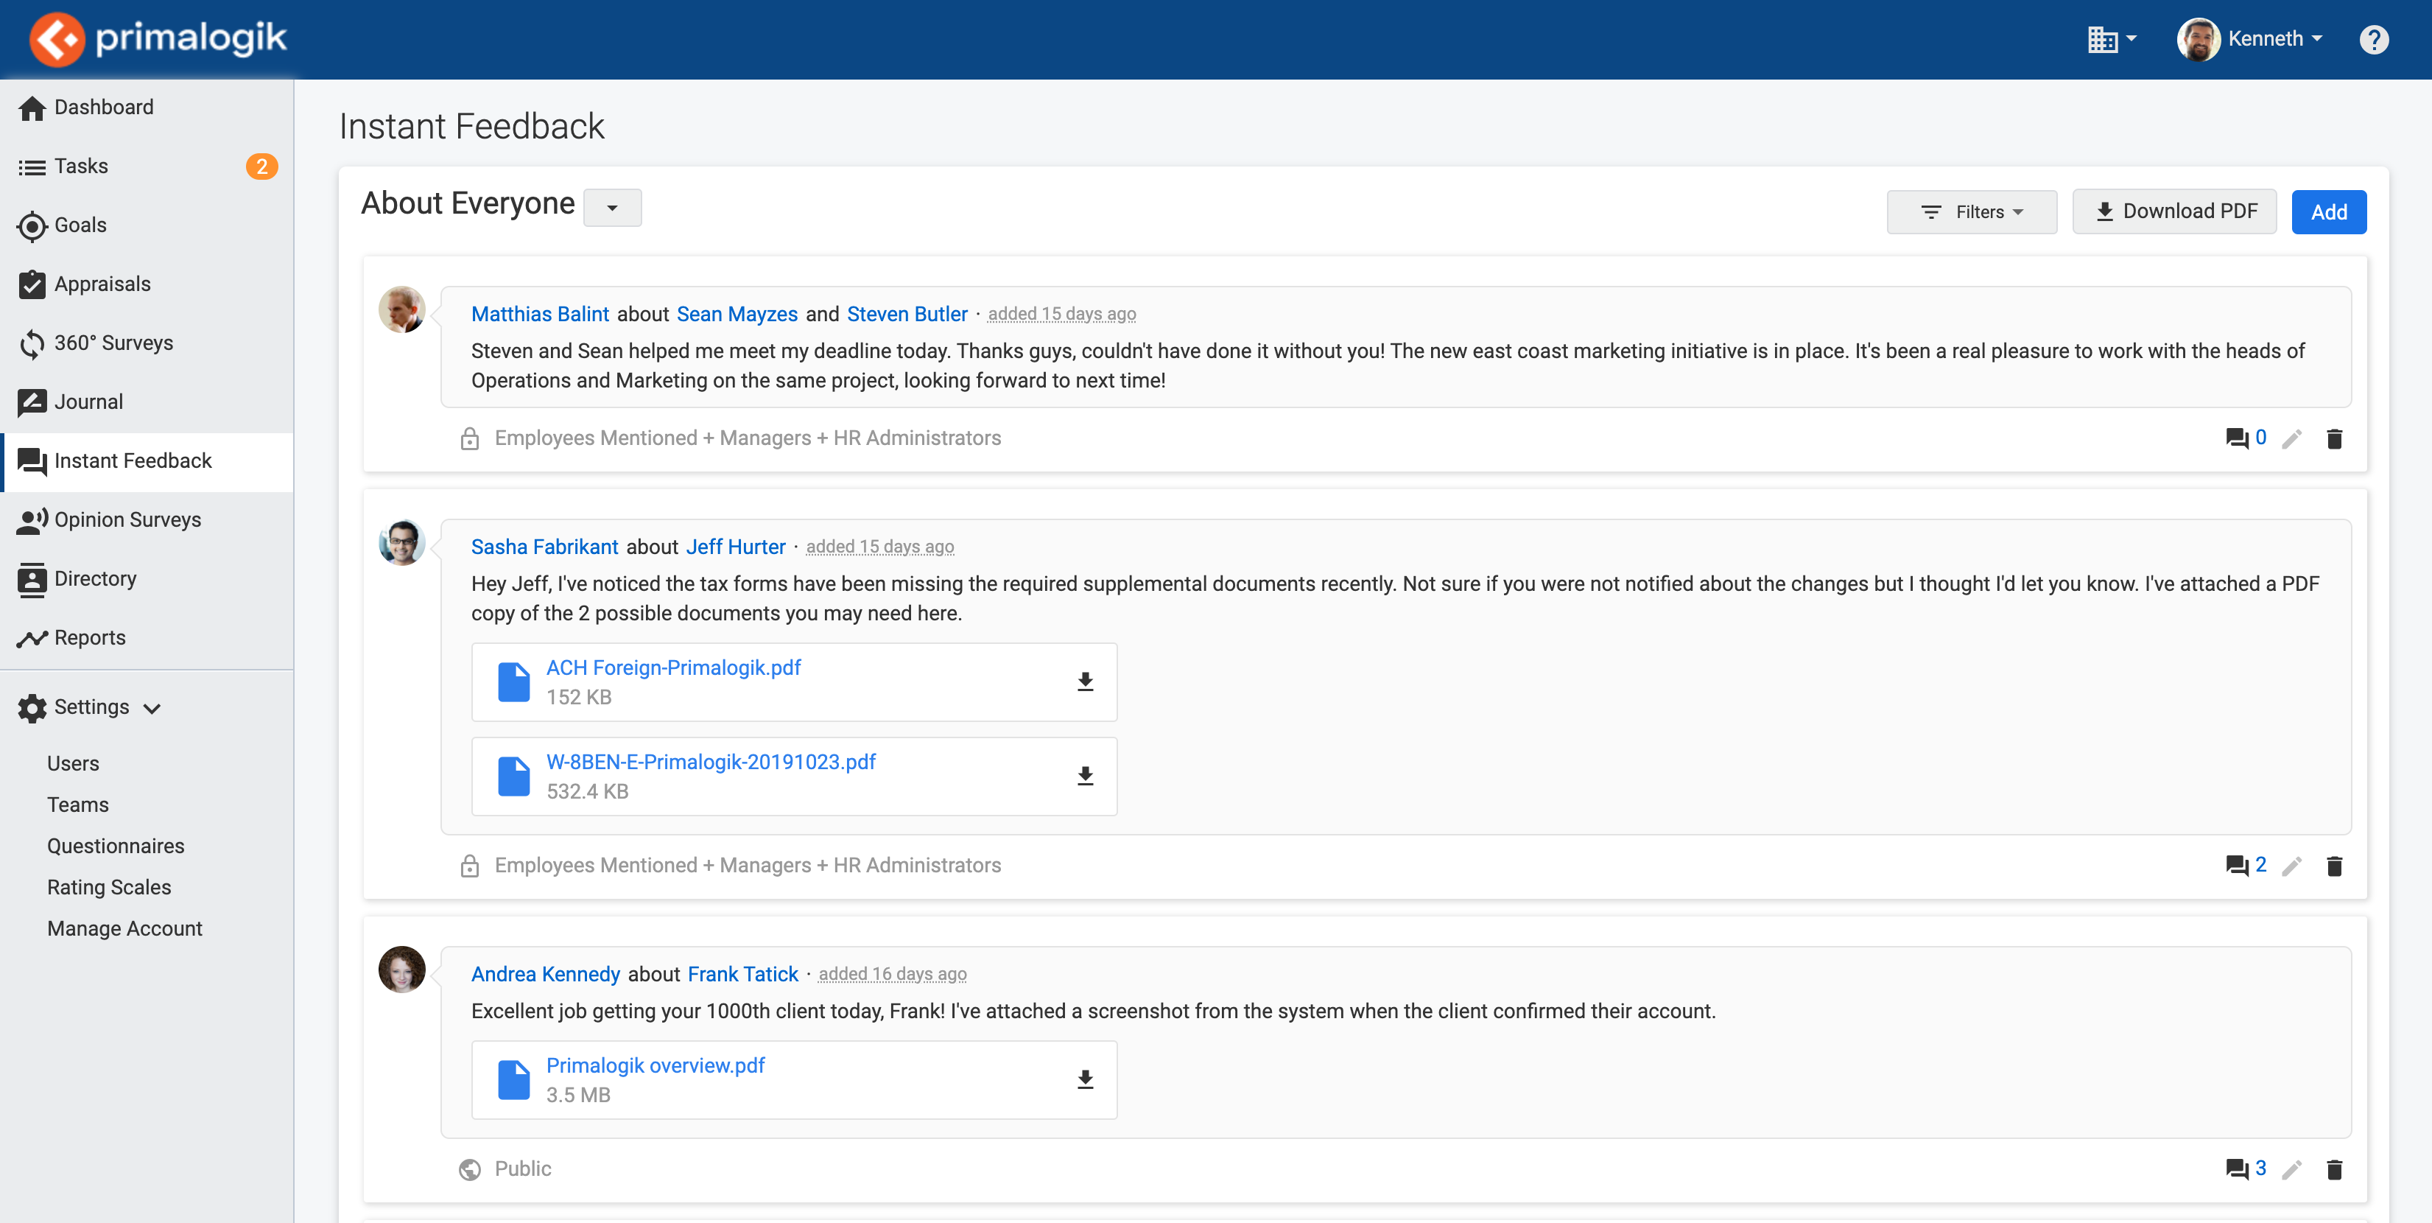Click the Primalogik logo in header

pos(158,39)
